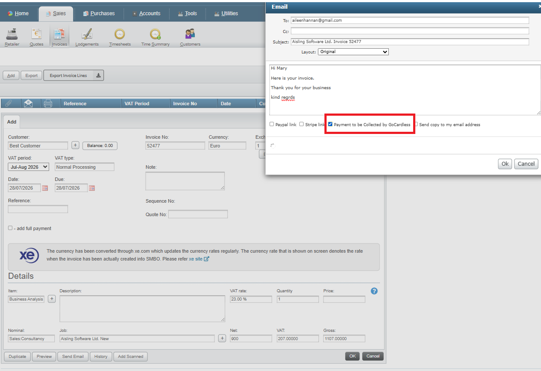Click the paperclip attachment column icon
541x371 pixels.
click(x=9, y=104)
